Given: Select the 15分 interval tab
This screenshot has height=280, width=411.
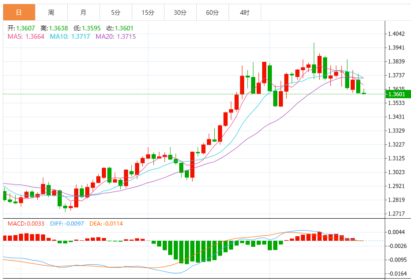Looking at the screenshot, I should click(x=148, y=12).
